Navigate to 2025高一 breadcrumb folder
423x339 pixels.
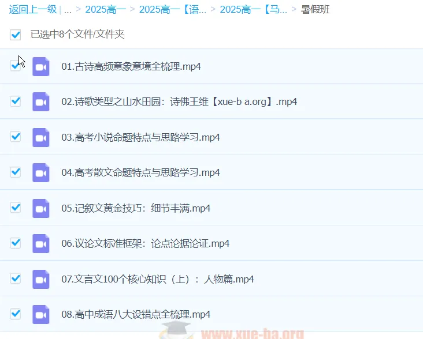coord(106,10)
